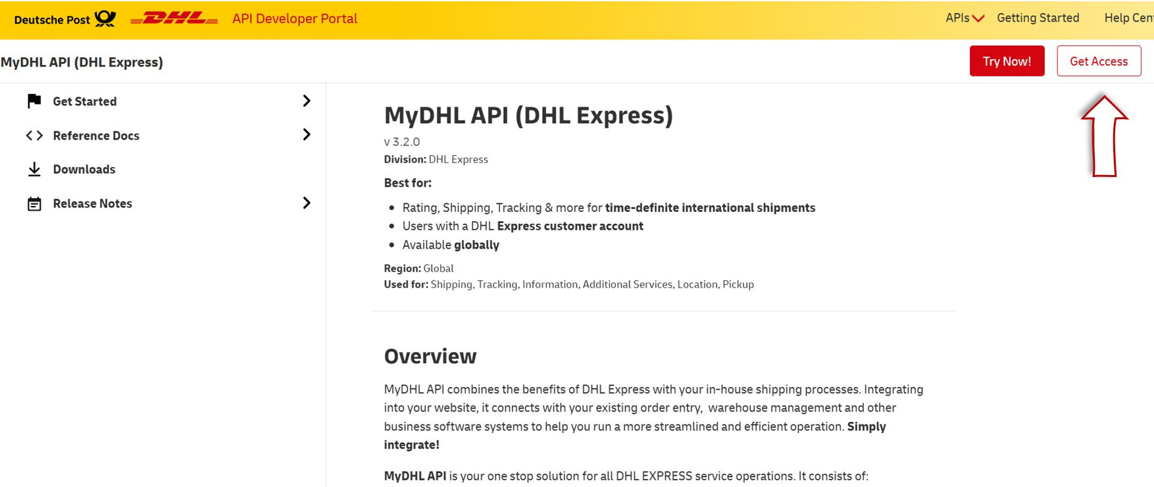Expand the Get Started sidebar section chevron
The height and width of the screenshot is (487, 1154).
pyautogui.click(x=307, y=101)
